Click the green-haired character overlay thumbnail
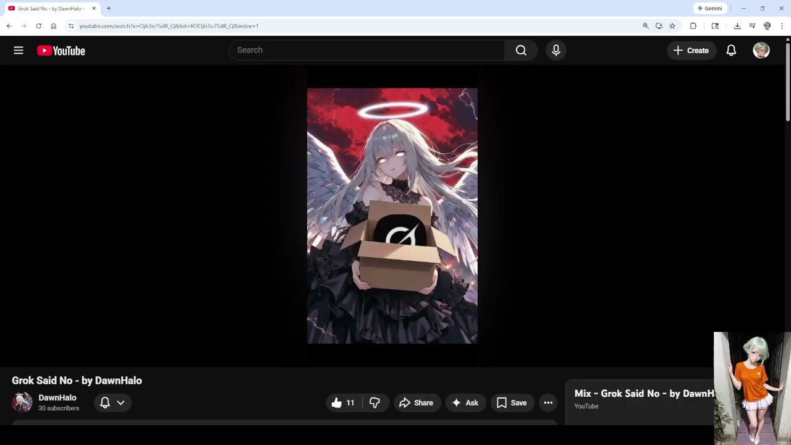Screen dimensions: 791x445 click(x=752, y=388)
